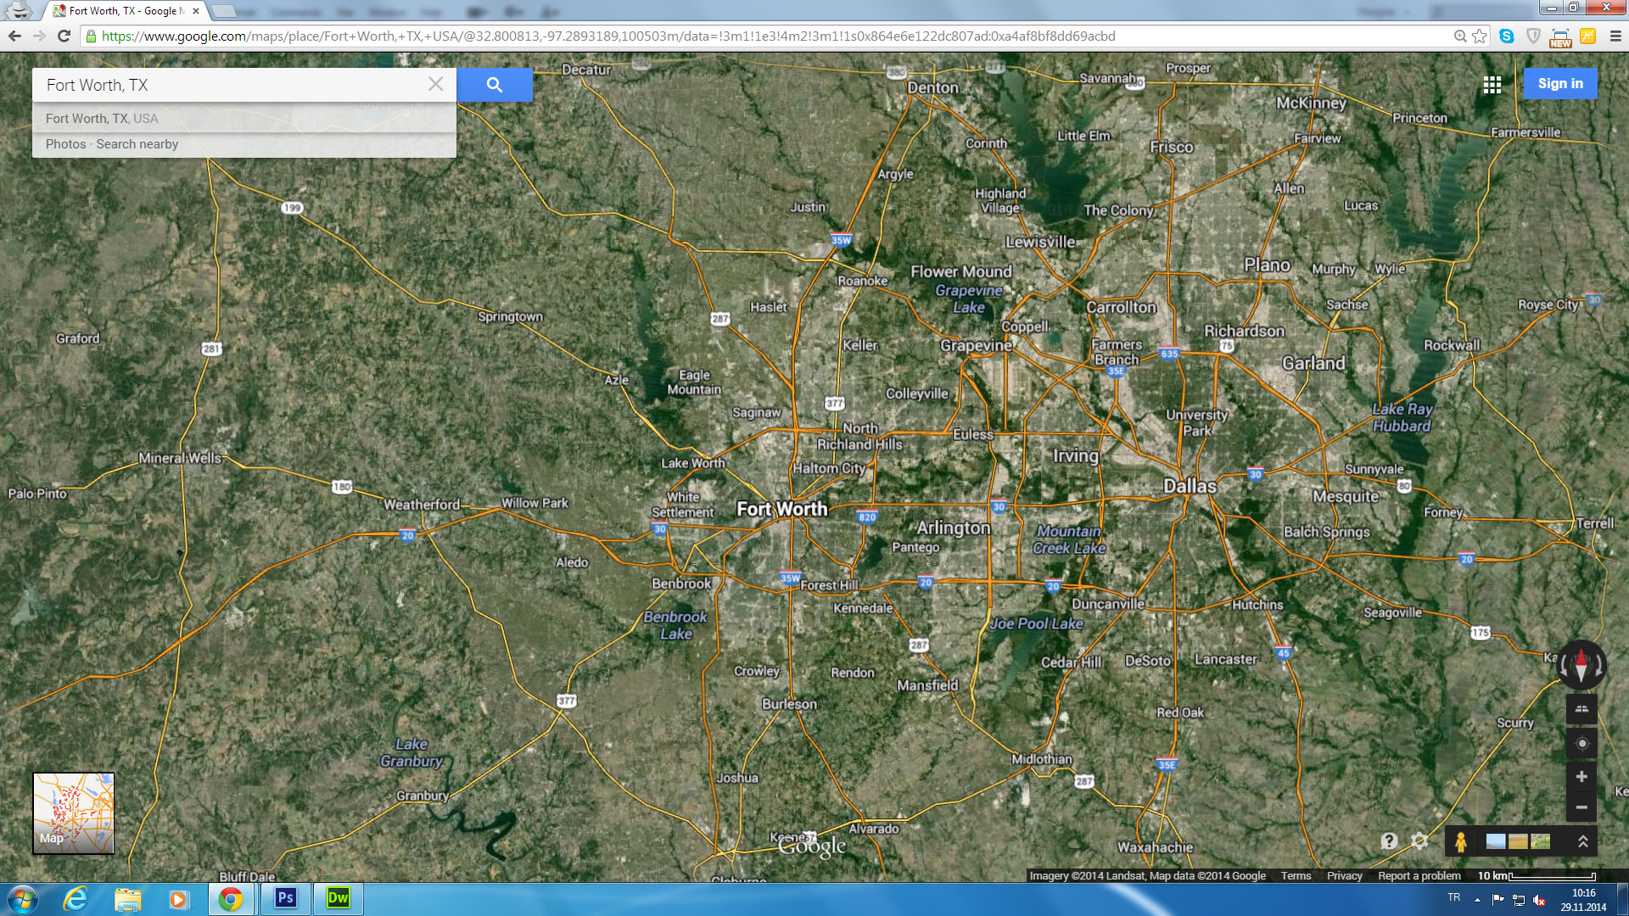Open the maps settings gear
Screen dimensions: 1629x916
[x=1419, y=841]
